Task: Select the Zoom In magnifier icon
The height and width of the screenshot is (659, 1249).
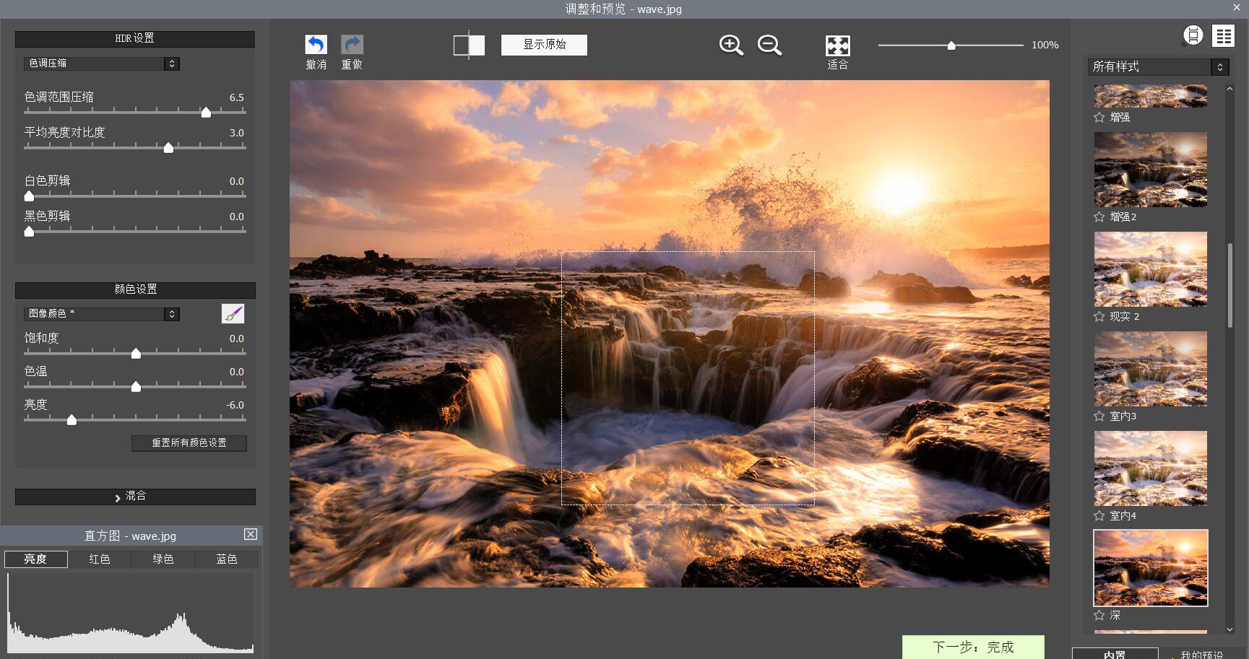Action: 730,45
